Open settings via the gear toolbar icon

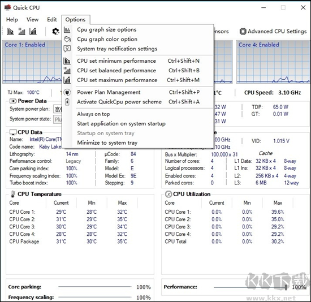(55, 31)
